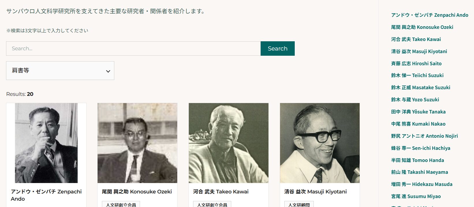Open sidebar link Takashi Maeyama
This screenshot has height=207, width=474.
click(x=419, y=172)
